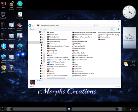The height and width of the screenshot is (112, 138).
Task: Open Google Chrome desktop icon
Action: [4, 69]
